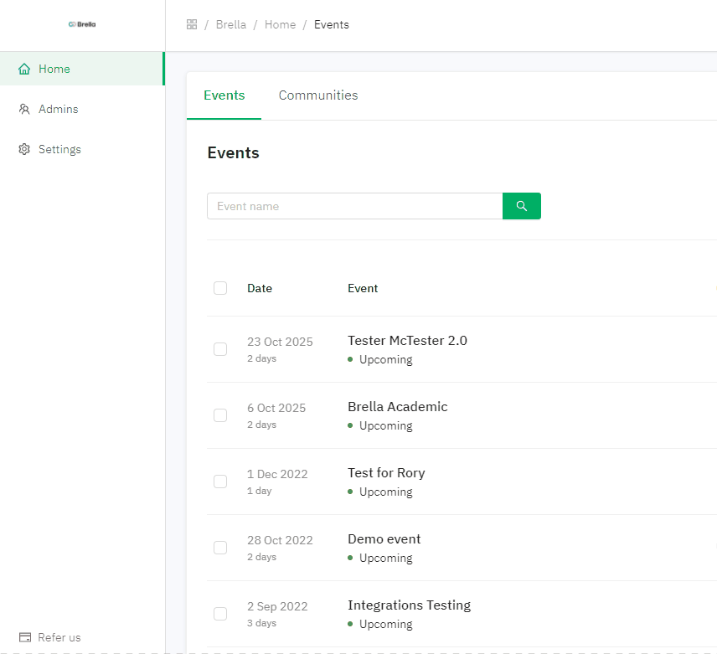Image resolution: width=717 pixels, height=654 pixels.
Task: Open the Test for Rory event
Action: pos(386,473)
